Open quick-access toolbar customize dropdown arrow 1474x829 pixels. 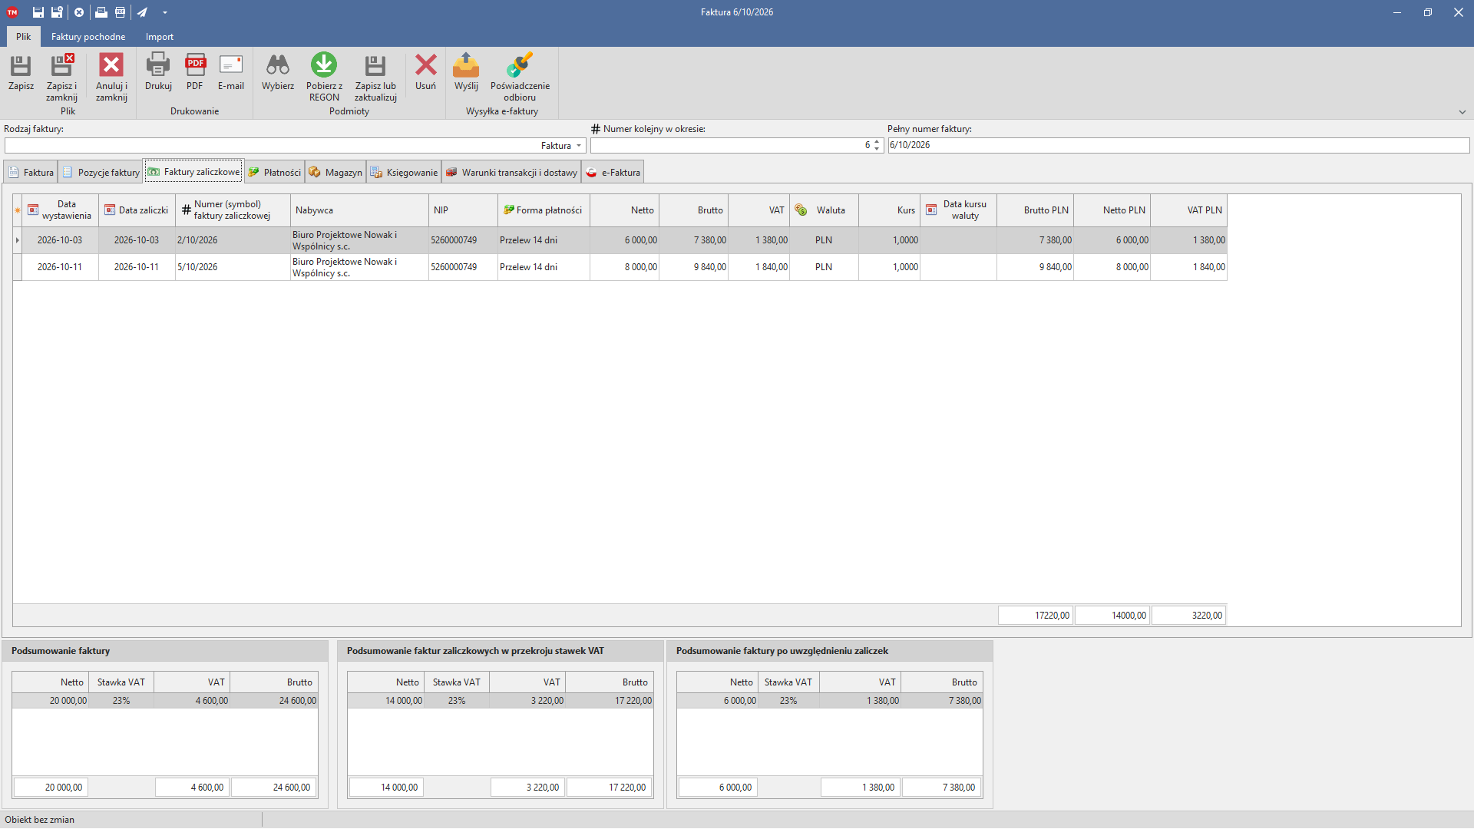165,12
